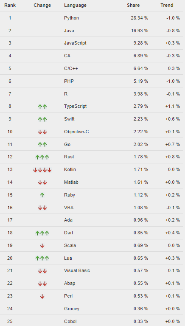Viewport: 185px width, 326px height.
Task: Click the Visual Basic row label
Action: click(x=77, y=270)
